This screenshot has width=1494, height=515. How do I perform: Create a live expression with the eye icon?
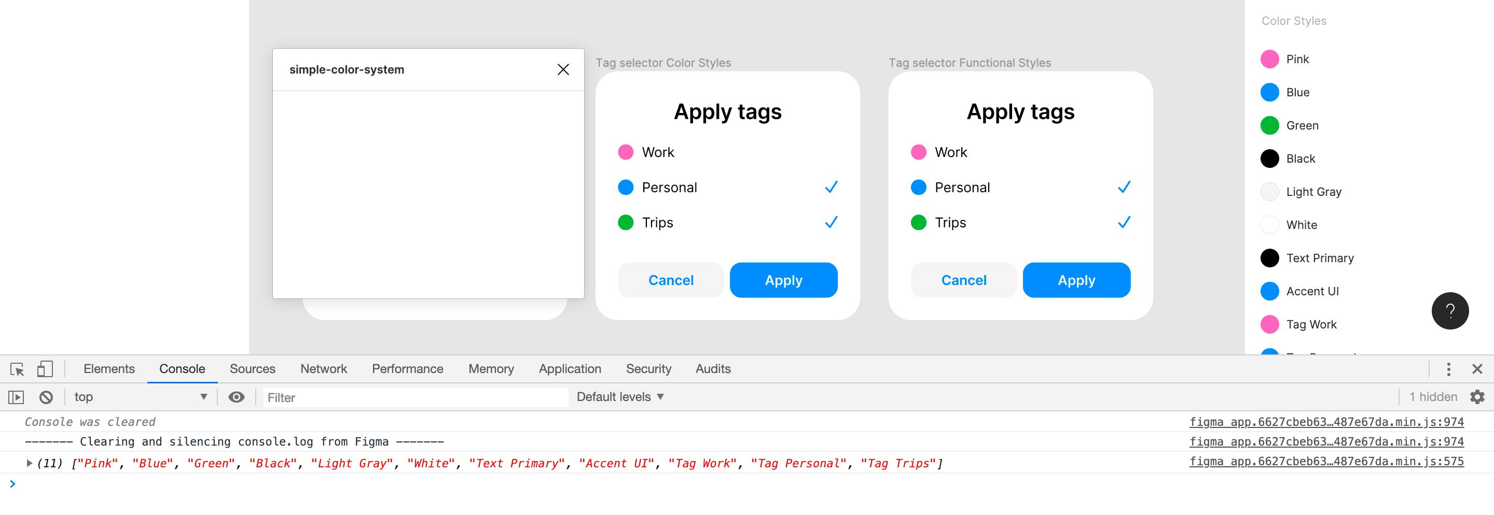tap(237, 397)
